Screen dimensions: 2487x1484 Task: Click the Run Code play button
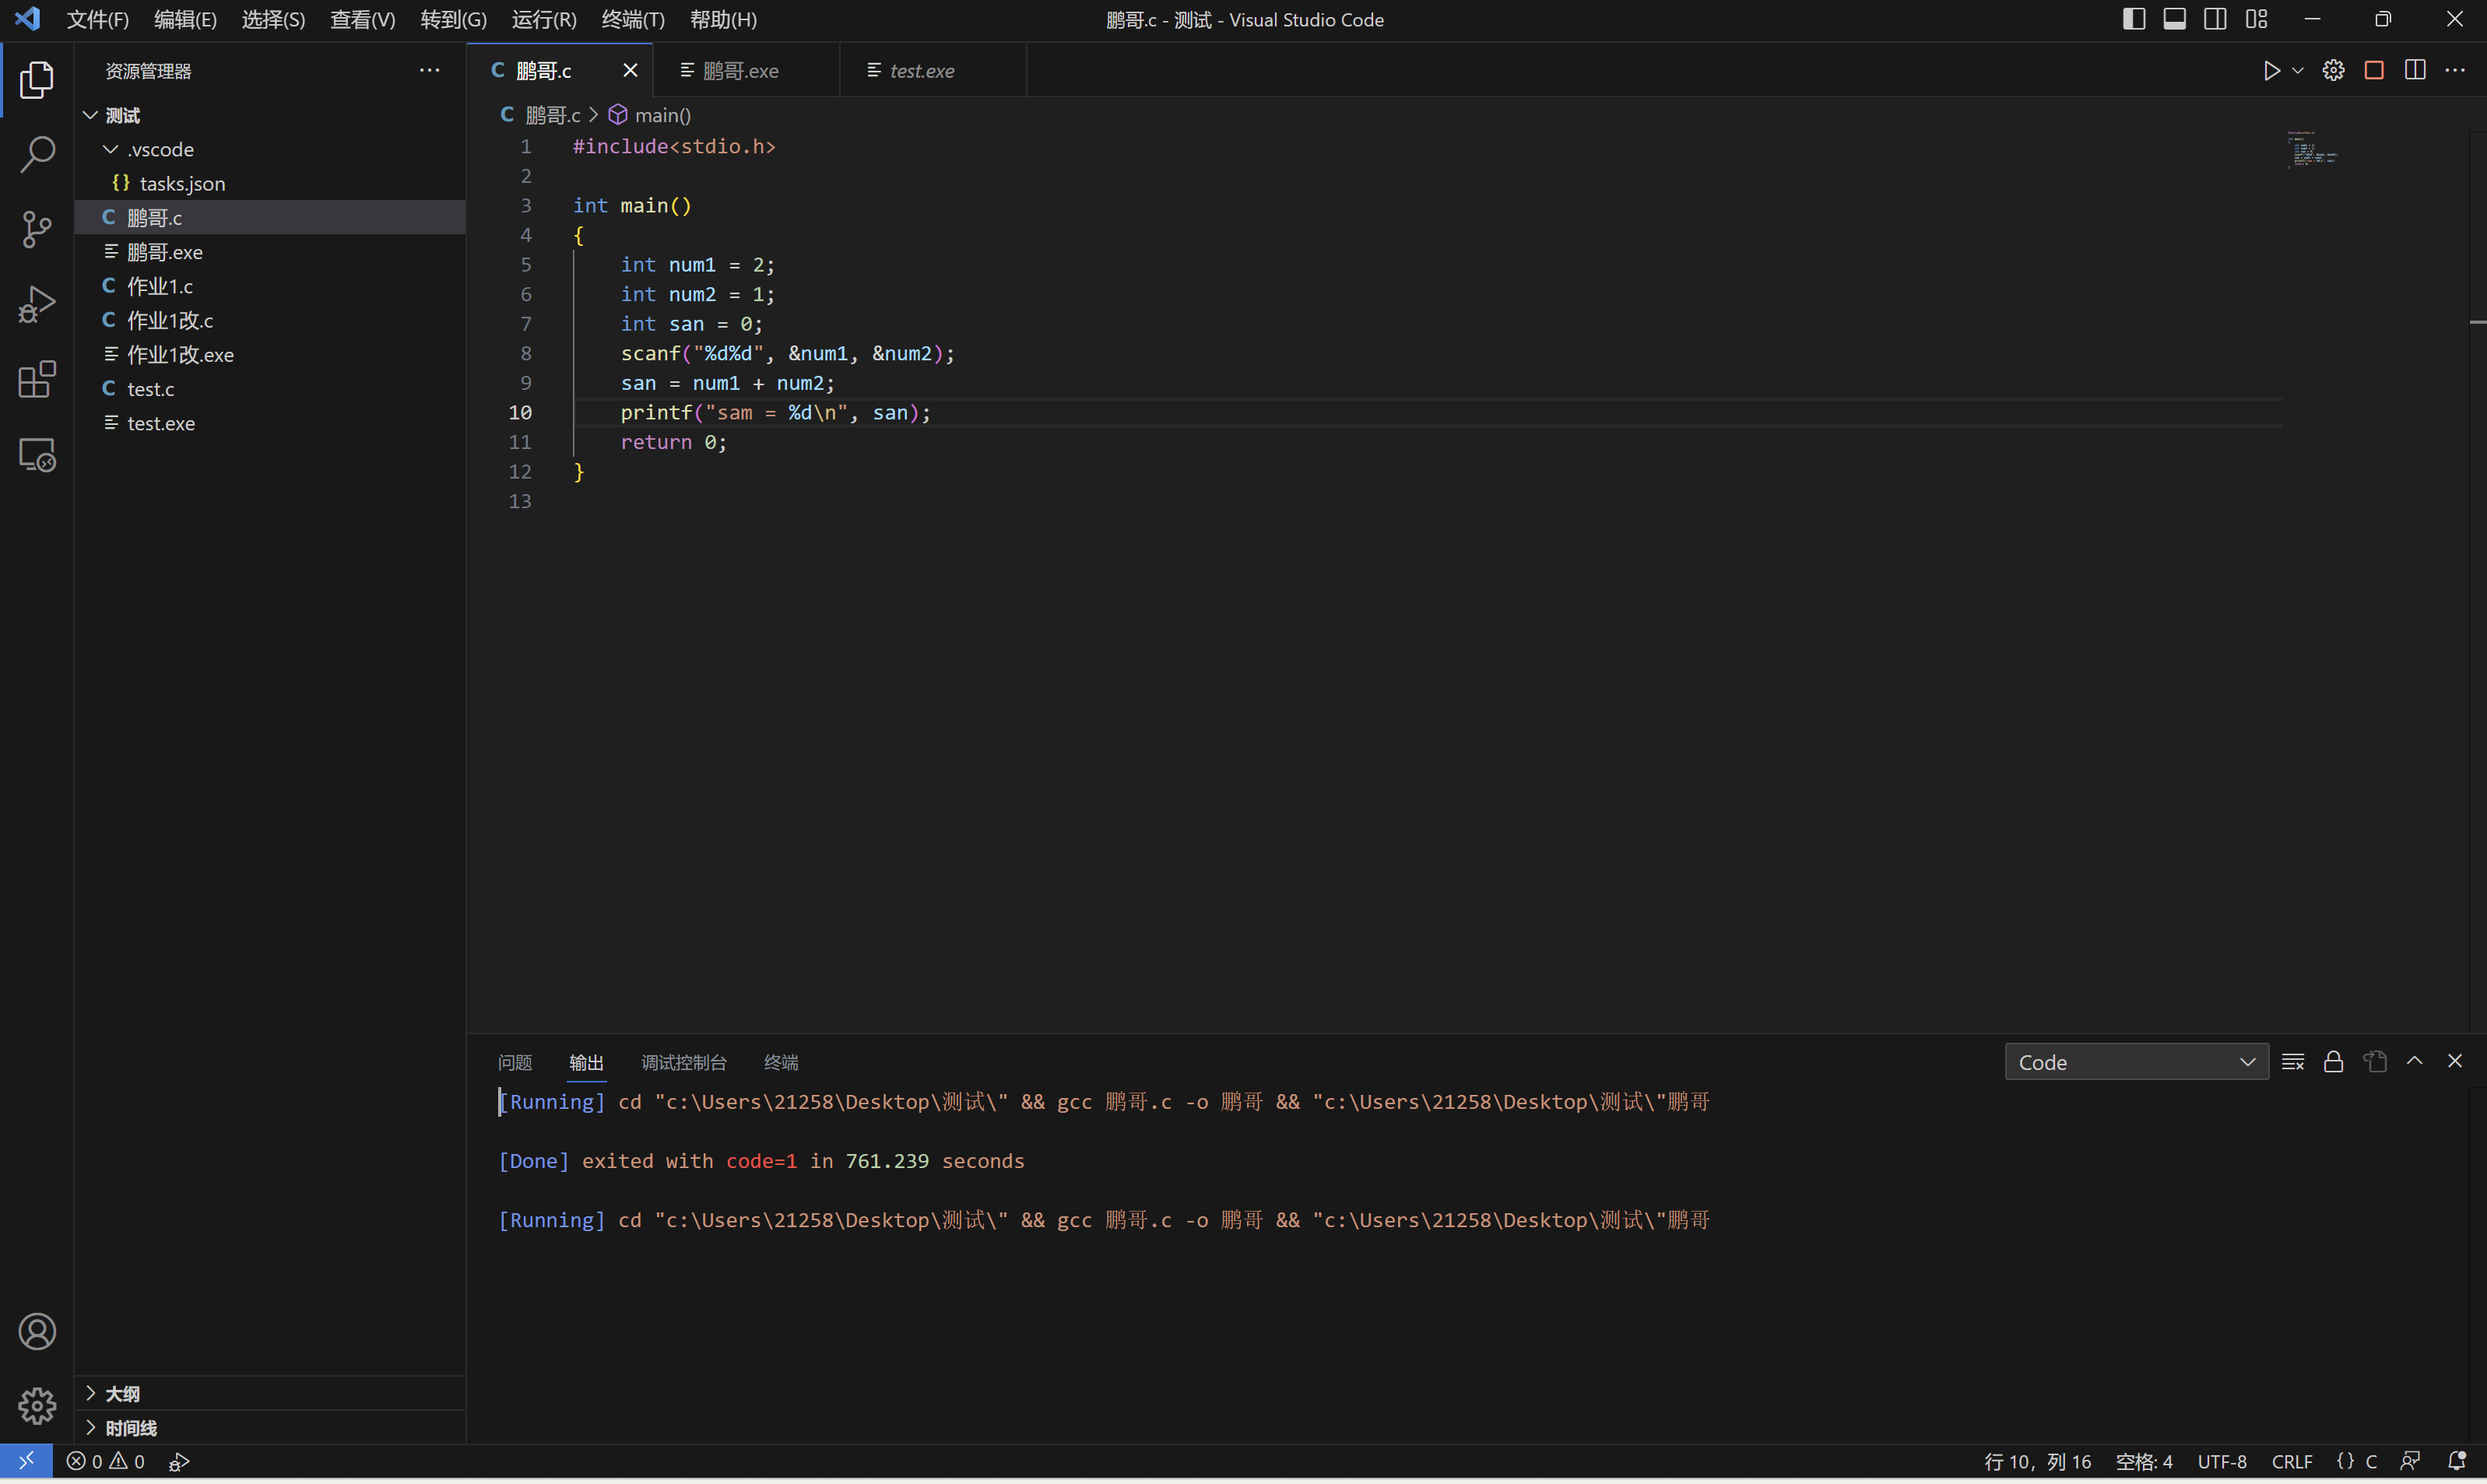point(2271,71)
